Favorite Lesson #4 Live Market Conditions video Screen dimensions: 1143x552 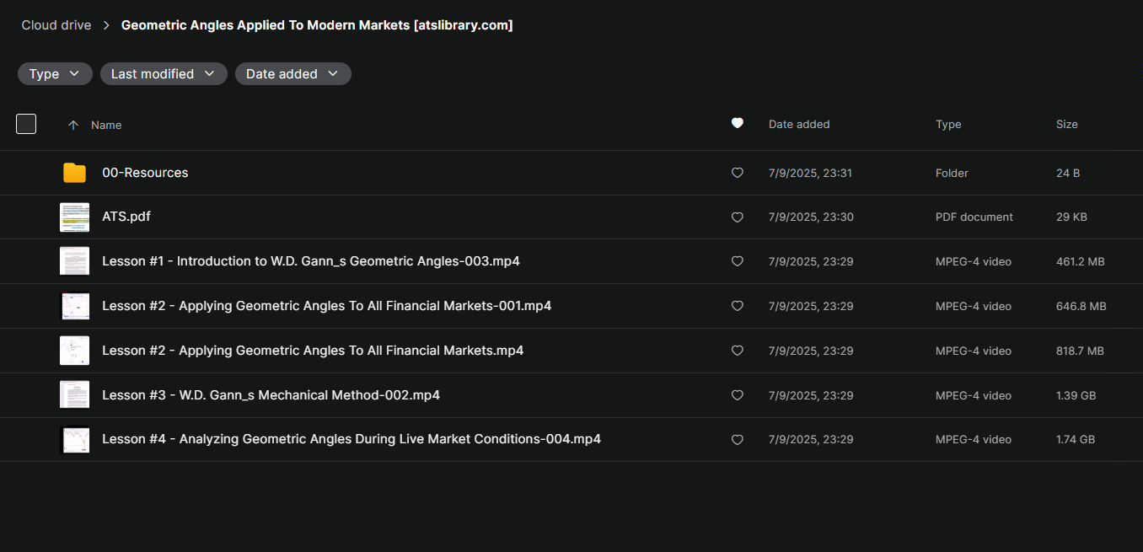click(737, 440)
